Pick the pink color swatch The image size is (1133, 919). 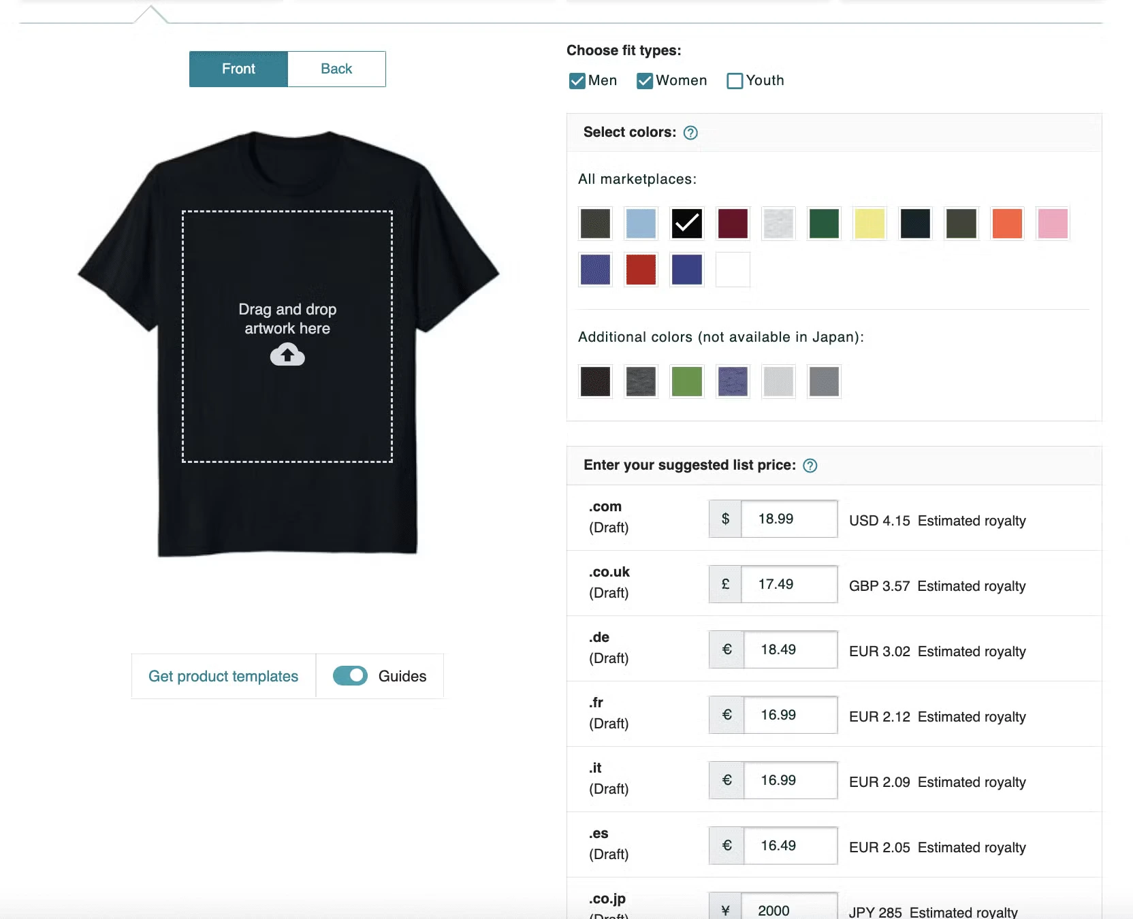click(x=1053, y=223)
